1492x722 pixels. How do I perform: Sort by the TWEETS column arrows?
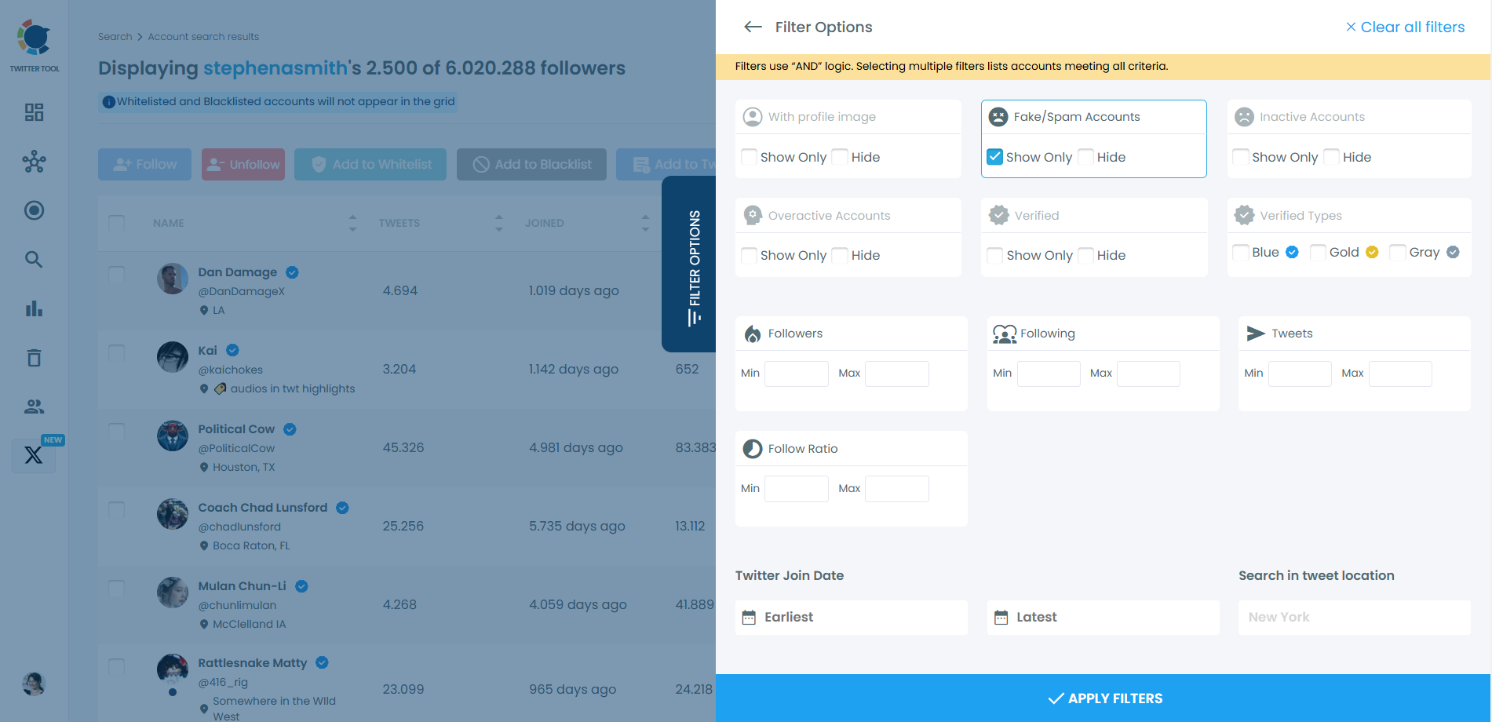point(499,223)
